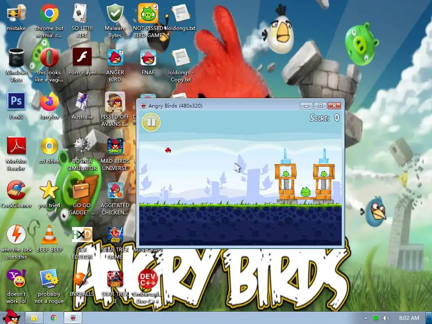Launch the INKBALLS desktop icon

point(82,279)
